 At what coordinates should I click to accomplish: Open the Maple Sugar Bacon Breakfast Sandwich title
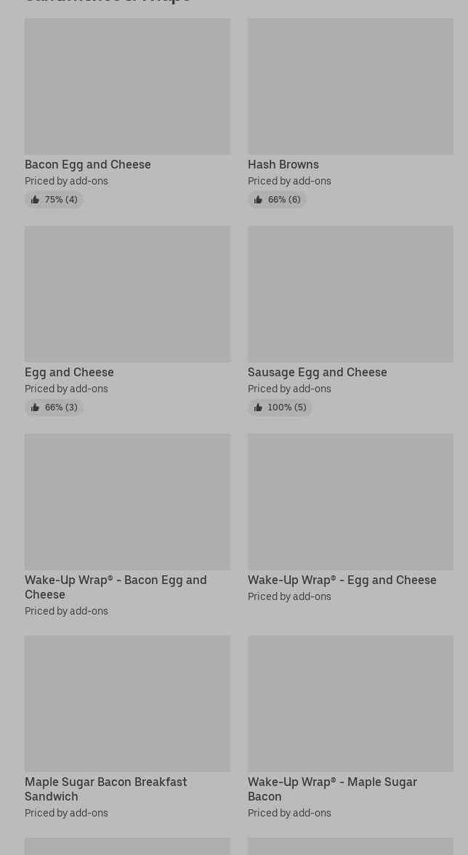coord(105,789)
